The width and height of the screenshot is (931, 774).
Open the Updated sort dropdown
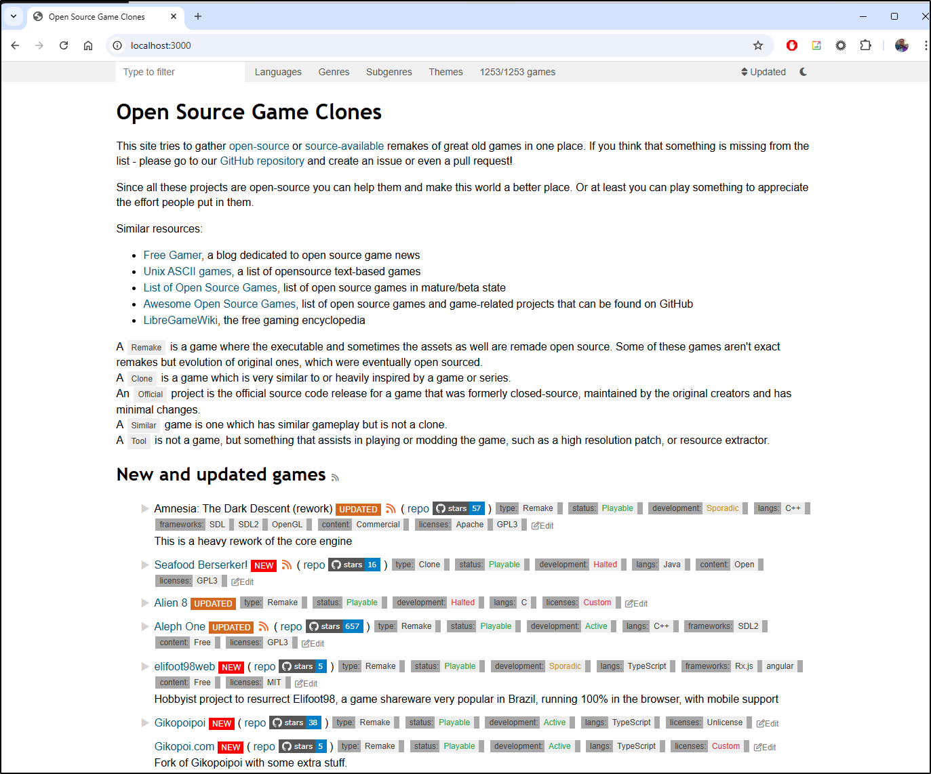point(764,72)
